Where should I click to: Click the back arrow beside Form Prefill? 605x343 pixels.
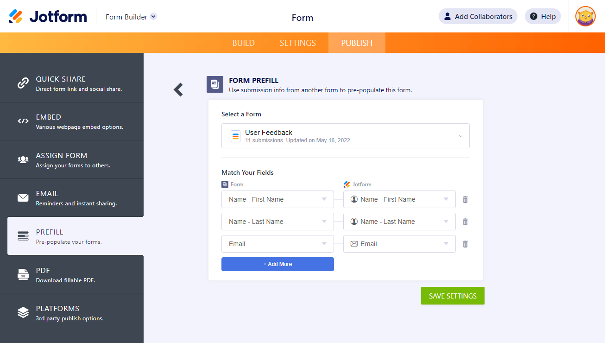coord(178,89)
